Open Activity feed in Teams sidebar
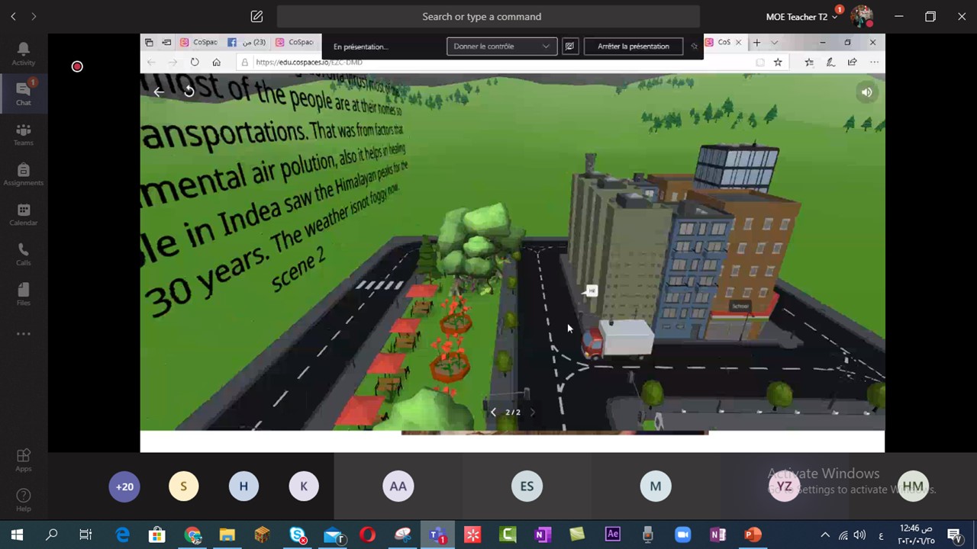This screenshot has width=977, height=549. [24, 53]
